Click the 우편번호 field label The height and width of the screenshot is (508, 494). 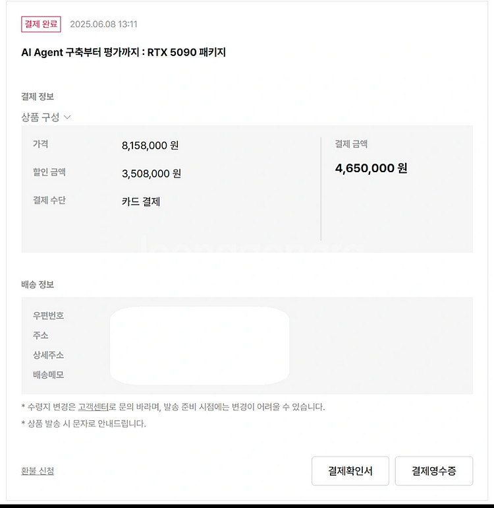coord(48,315)
